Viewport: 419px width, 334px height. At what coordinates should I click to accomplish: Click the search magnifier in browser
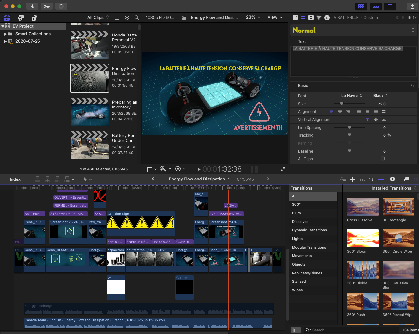[x=136, y=18]
